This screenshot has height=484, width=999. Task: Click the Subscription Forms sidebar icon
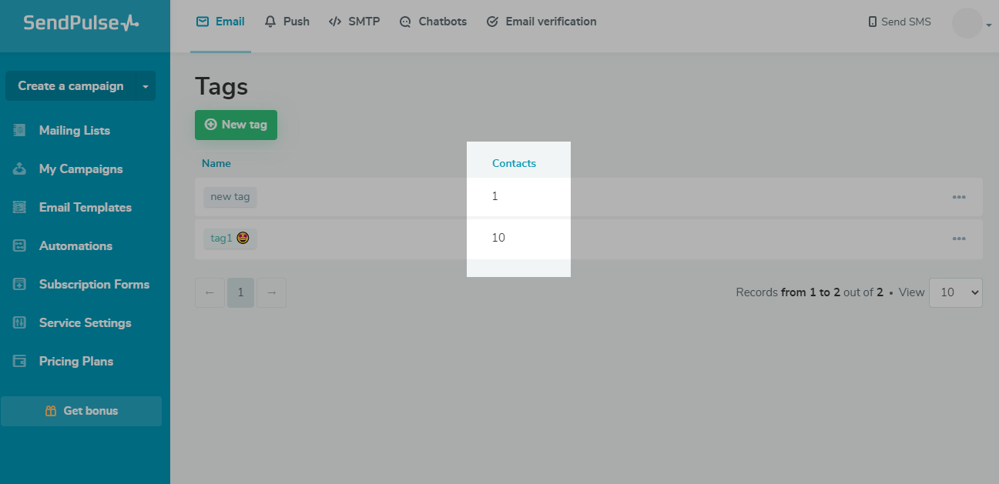tap(19, 285)
